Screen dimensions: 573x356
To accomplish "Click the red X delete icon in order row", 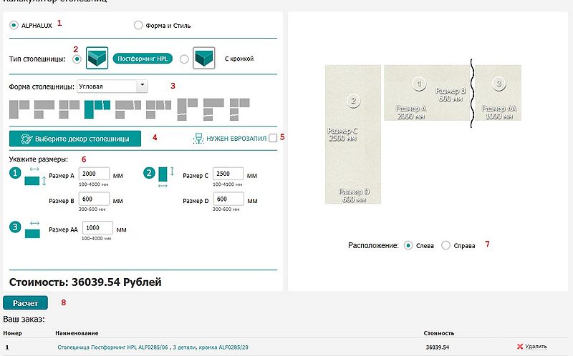I will click(520, 347).
